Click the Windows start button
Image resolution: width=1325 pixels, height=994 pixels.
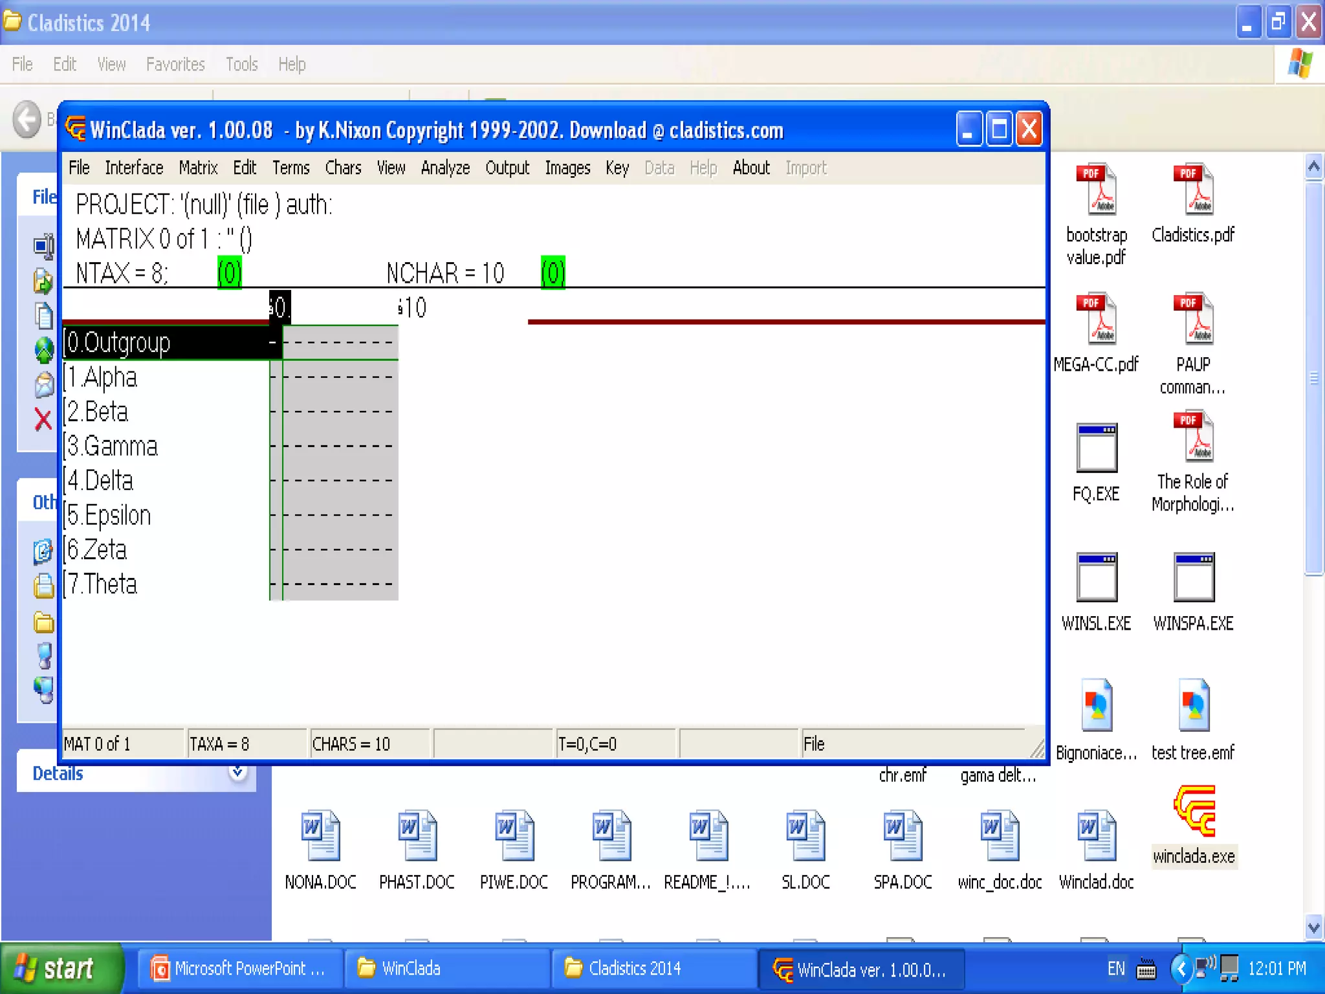[61, 968]
